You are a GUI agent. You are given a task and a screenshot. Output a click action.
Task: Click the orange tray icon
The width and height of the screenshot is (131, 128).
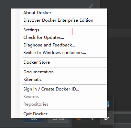click(x=79, y=119)
